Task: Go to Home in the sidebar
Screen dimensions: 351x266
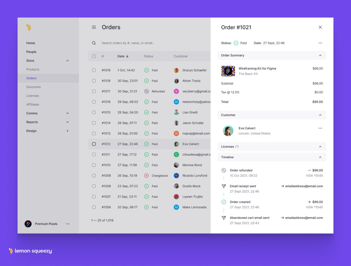Action: (x=31, y=43)
